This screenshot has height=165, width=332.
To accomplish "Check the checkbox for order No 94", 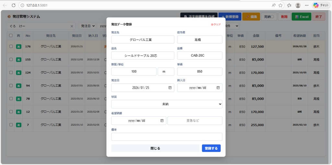I will (x=11, y=86).
